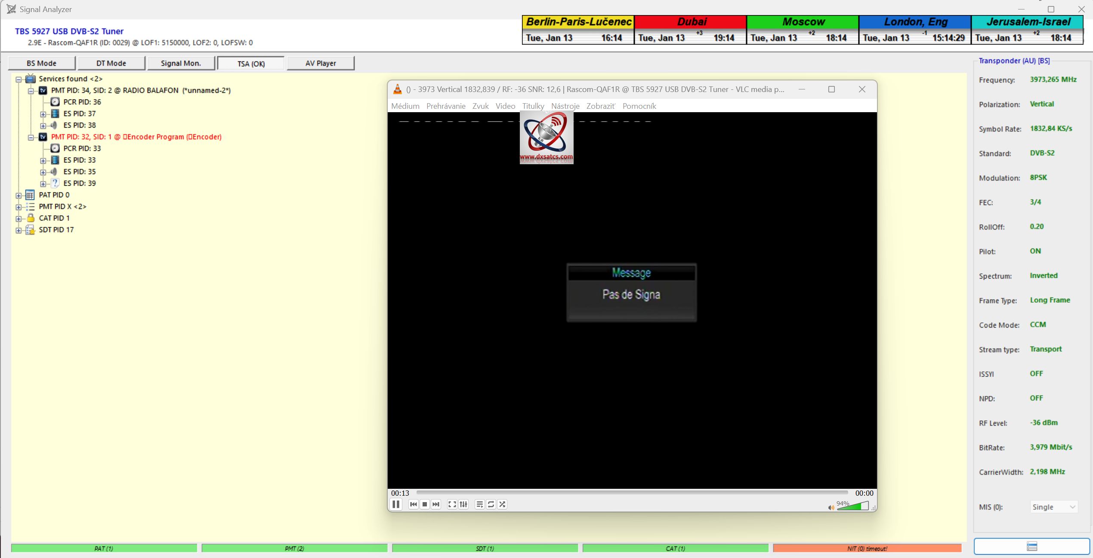Expand the PAT PID 0 node
Image resolution: width=1093 pixels, height=558 pixels.
click(x=19, y=195)
